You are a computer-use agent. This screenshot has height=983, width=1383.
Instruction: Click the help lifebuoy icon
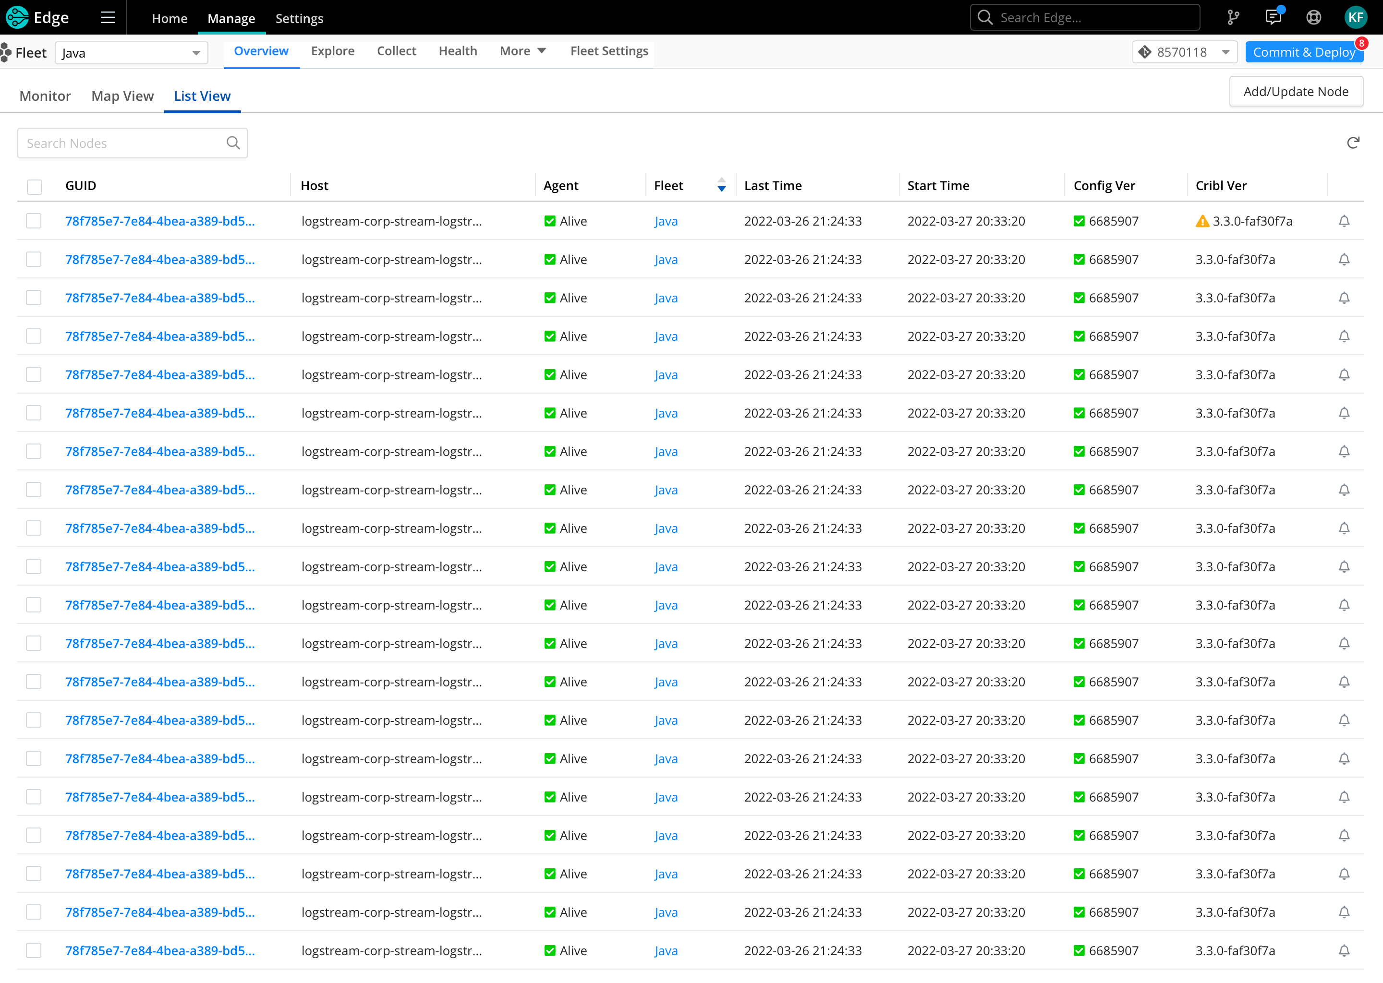coord(1313,17)
